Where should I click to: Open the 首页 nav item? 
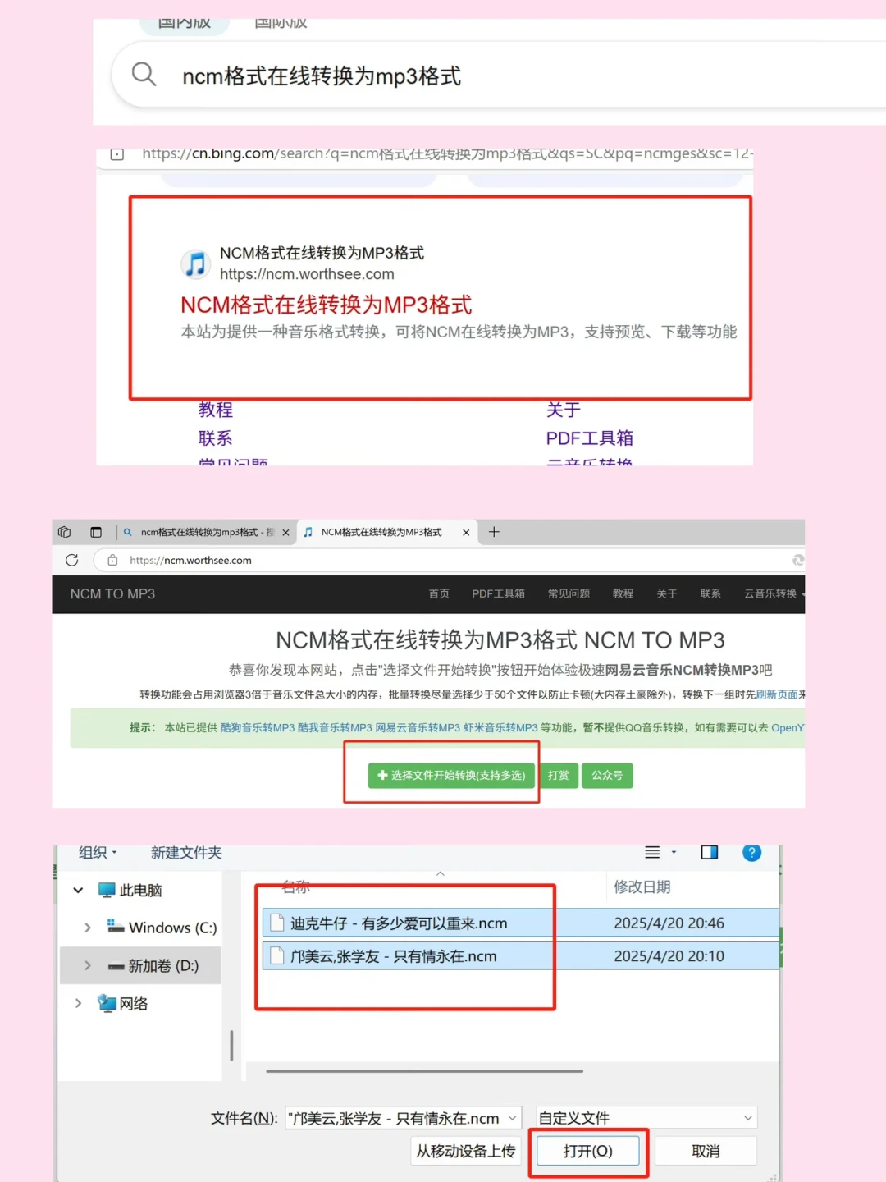(x=439, y=593)
